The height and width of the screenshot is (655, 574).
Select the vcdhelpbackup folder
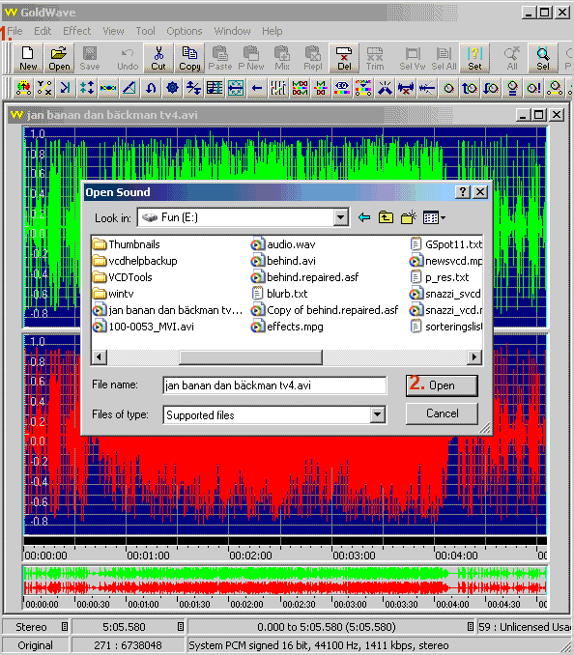(135, 261)
